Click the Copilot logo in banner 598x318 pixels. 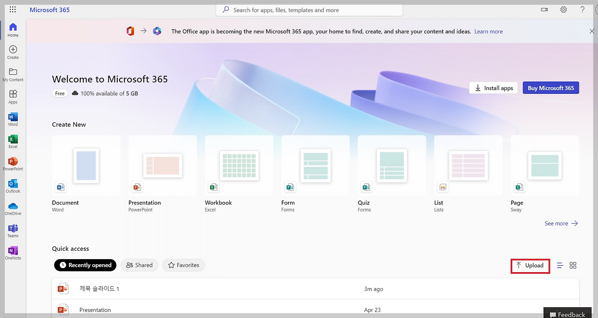point(157,31)
